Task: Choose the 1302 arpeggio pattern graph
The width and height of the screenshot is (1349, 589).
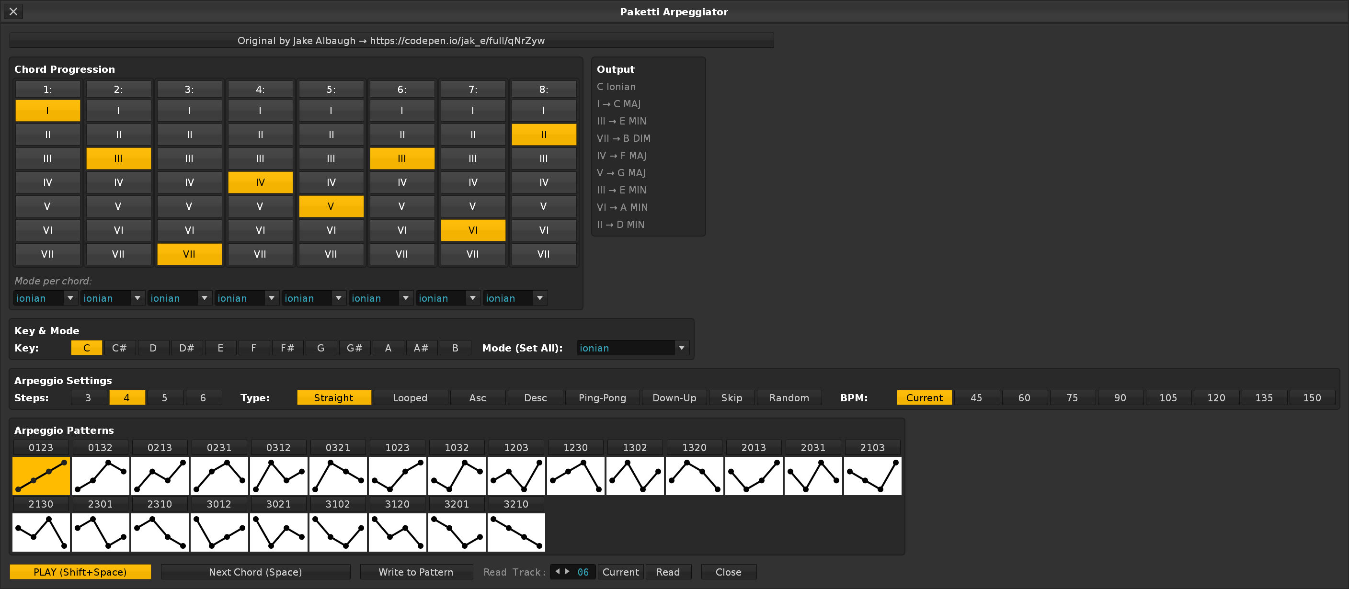Action: [635, 476]
